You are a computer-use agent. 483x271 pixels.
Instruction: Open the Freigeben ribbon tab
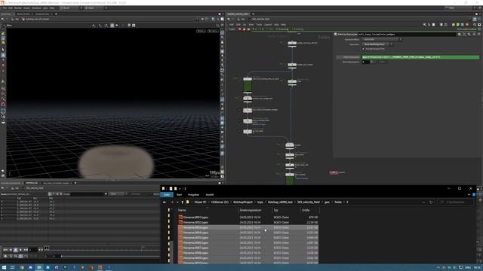[193, 195]
